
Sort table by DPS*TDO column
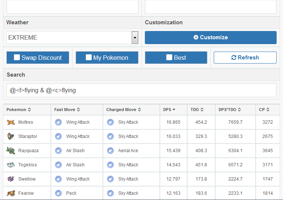229,110
